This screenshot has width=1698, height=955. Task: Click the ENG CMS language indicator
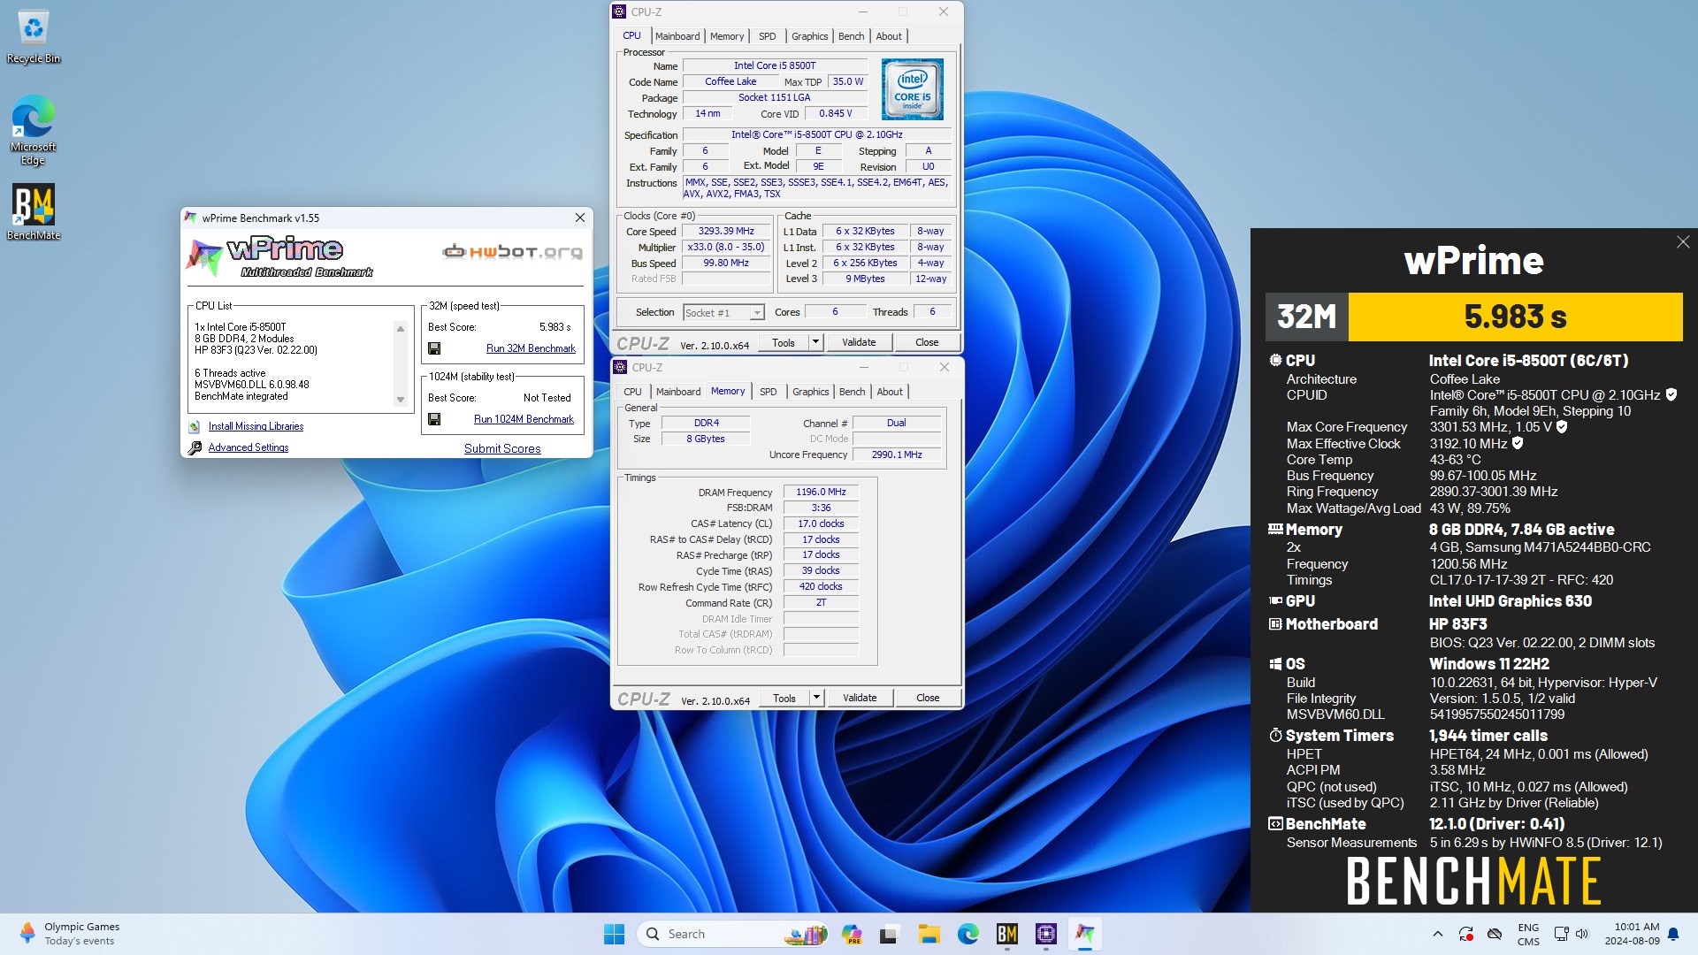(x=1528, y=934)
